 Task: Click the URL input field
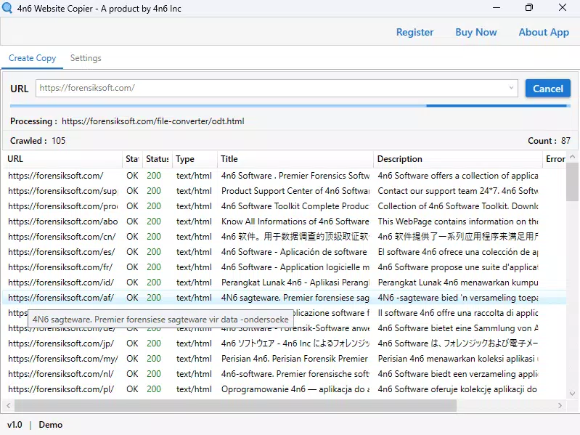[x=277, y=88]
